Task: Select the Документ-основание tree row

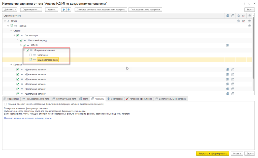Action: coord(127,50)
